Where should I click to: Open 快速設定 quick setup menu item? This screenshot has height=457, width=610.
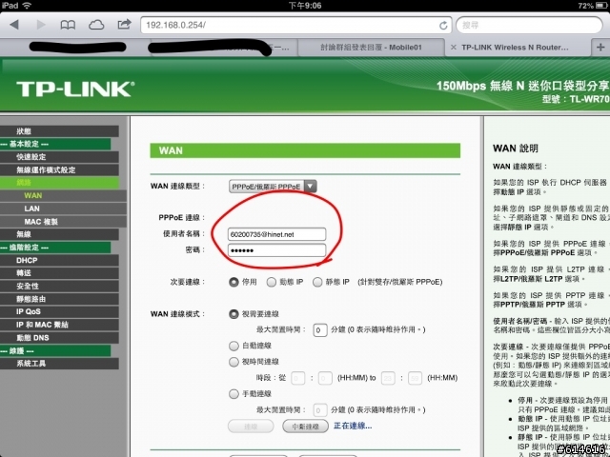(x=59, y=157)
